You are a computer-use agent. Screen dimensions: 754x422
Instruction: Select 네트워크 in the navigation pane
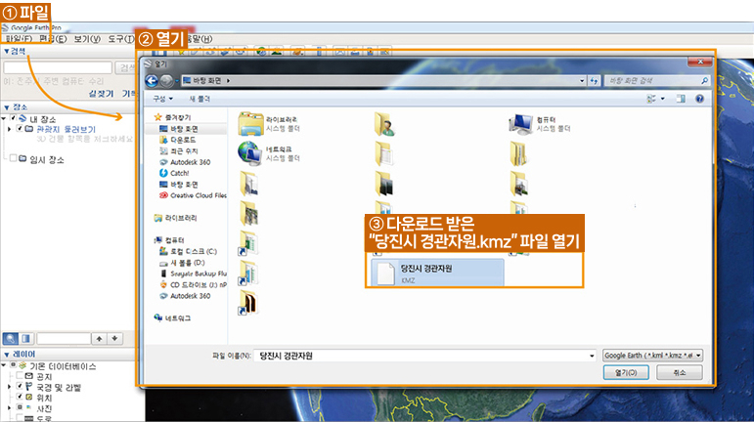(x=172, y=317)
